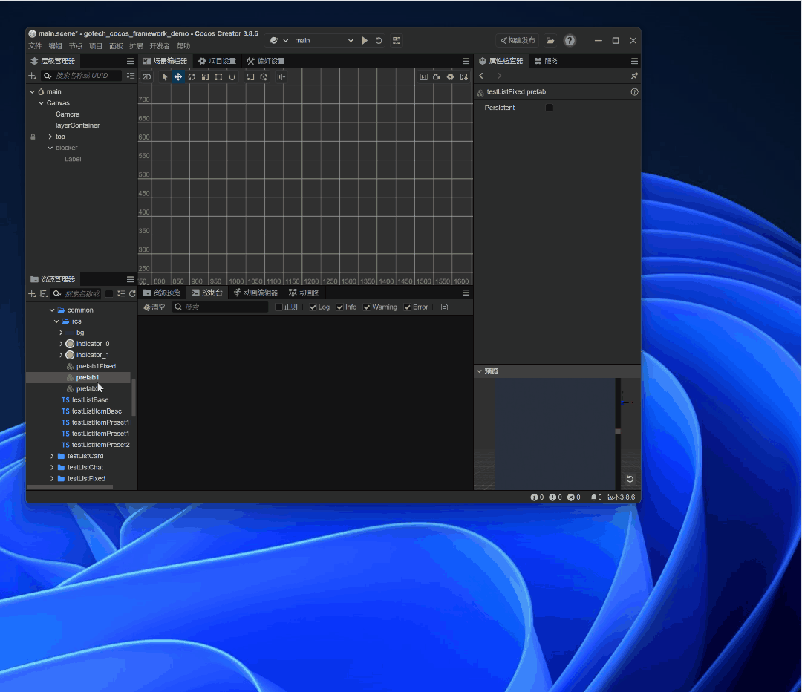Enable the Persistent checkbox
Image resolution: width=802 pixels, height=692 pixels.
pyautogui.click(x=550, y=108)
